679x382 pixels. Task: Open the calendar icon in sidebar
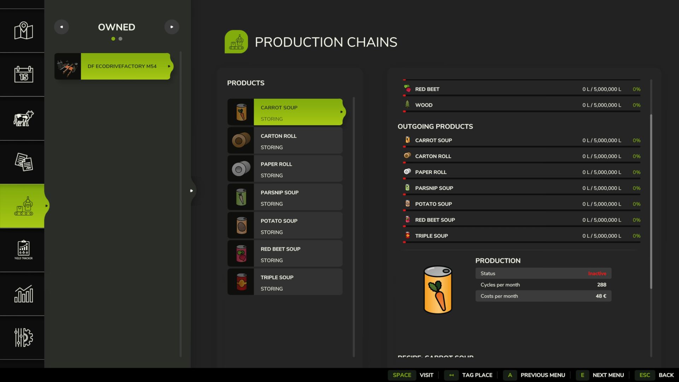point(23,74)
